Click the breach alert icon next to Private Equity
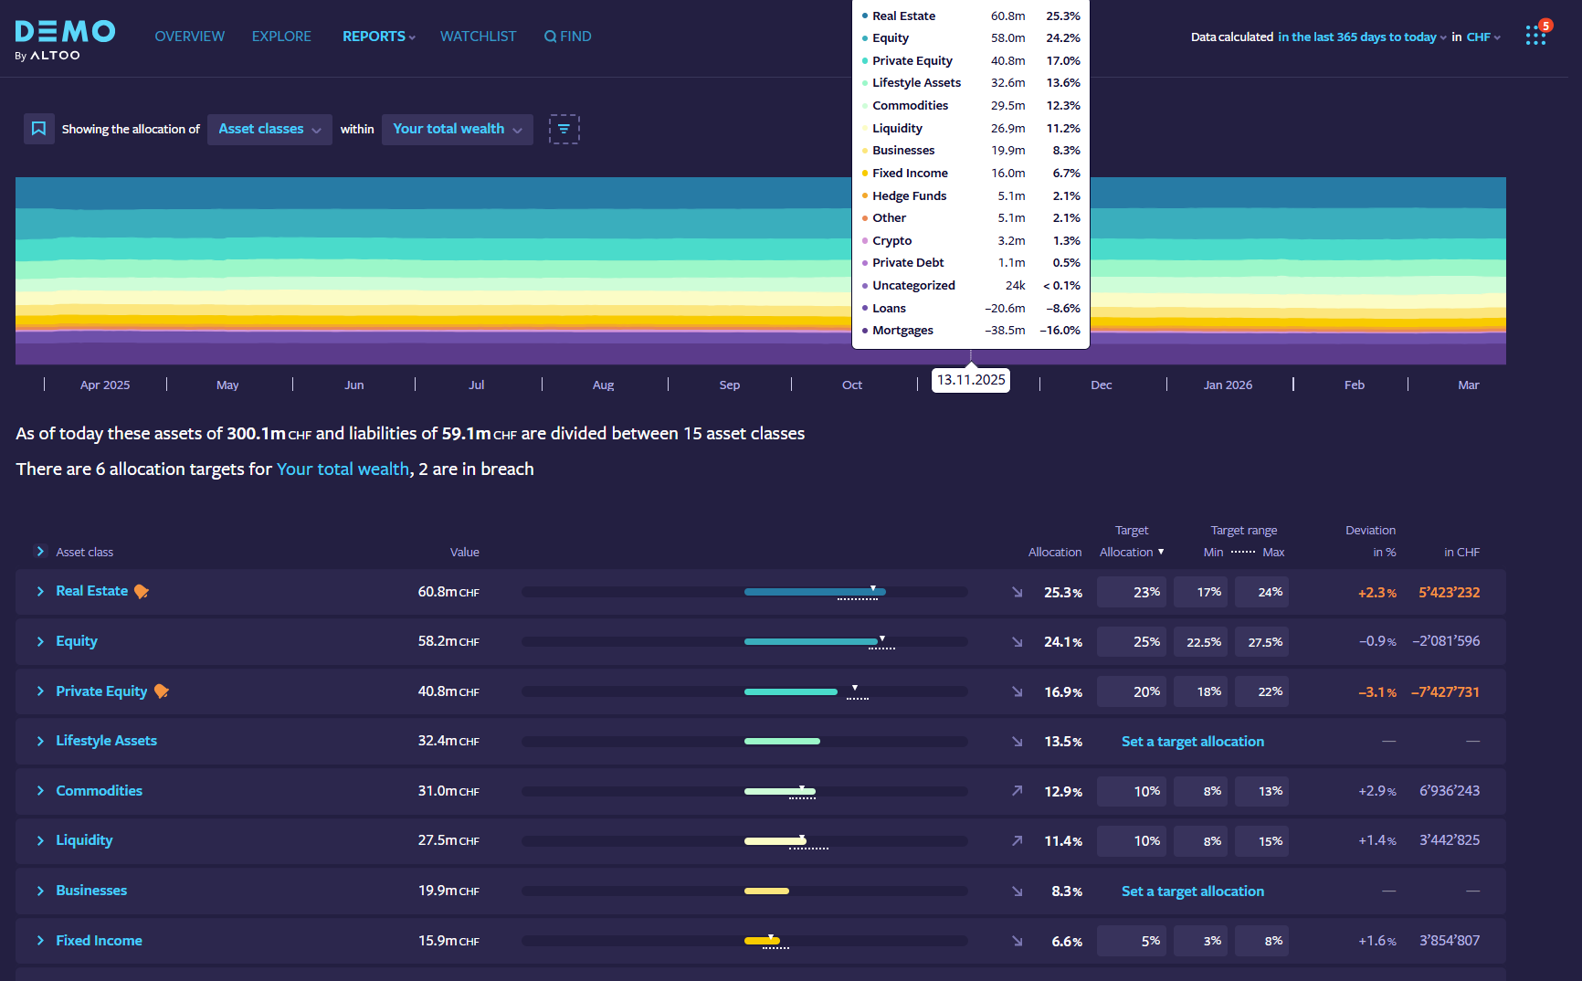The image size is (1582, 981). [162, 691]
